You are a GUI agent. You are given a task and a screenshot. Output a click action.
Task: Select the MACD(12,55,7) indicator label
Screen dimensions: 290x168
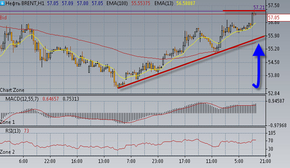(22, 99)
